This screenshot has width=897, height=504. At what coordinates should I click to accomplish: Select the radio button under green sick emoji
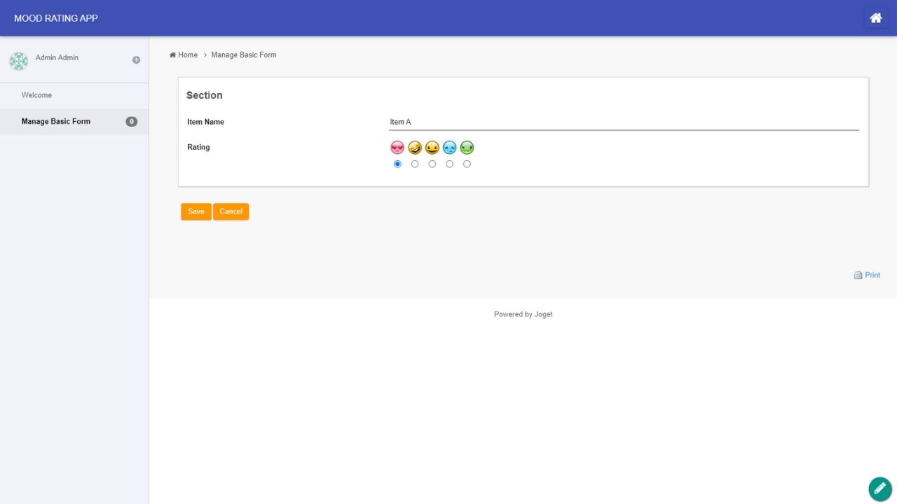click(467, 164)
